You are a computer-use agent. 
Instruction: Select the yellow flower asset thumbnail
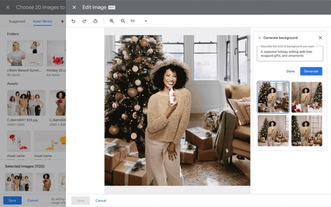(50, 141)
